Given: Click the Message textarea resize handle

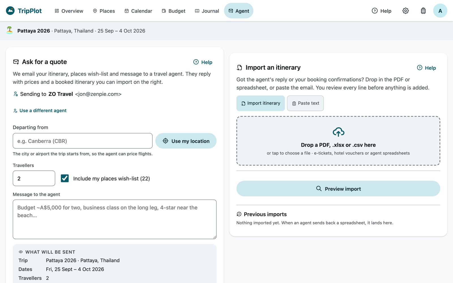Looking at the screenshot, I should [x=215, y=237].
